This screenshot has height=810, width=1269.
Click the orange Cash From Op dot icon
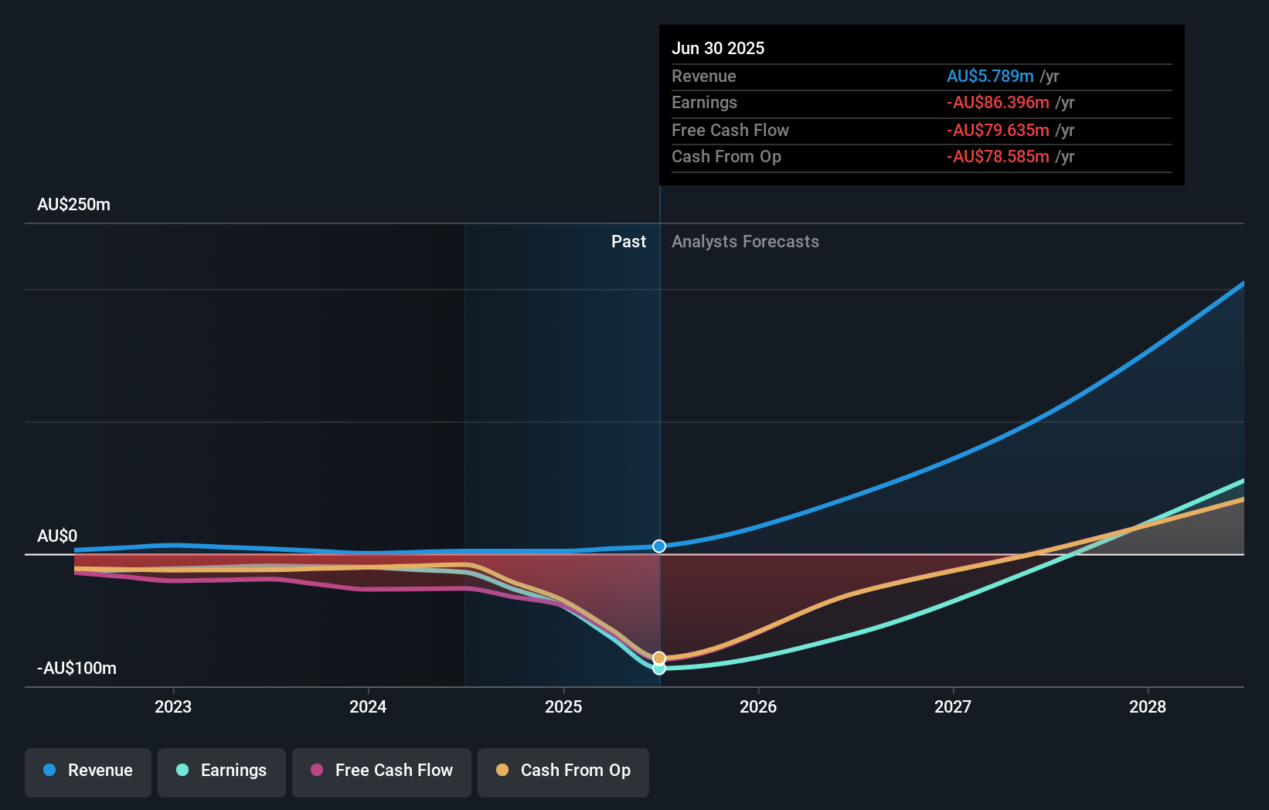click(x=503, y=771)
